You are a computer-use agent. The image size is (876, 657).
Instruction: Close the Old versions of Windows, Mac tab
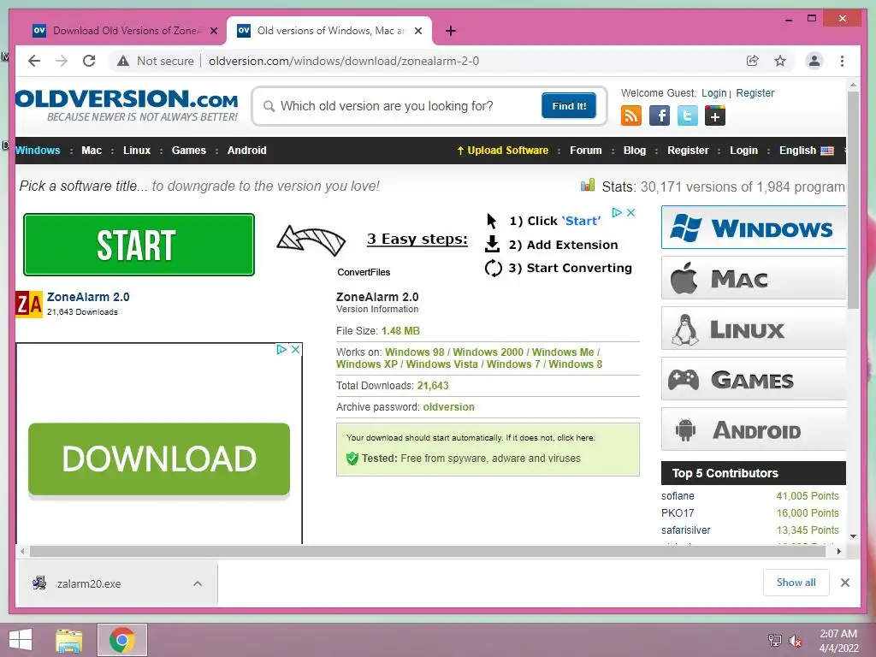(417, 31)
